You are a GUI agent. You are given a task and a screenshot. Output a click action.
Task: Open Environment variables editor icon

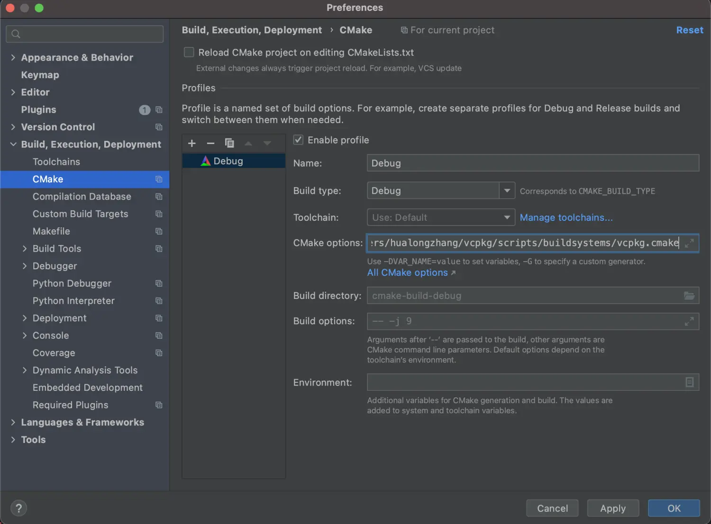(690, 382)
